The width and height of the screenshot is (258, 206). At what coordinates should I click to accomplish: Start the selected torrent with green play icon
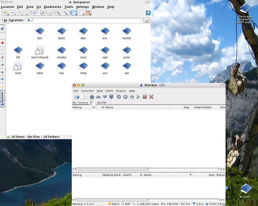point(138,97)
